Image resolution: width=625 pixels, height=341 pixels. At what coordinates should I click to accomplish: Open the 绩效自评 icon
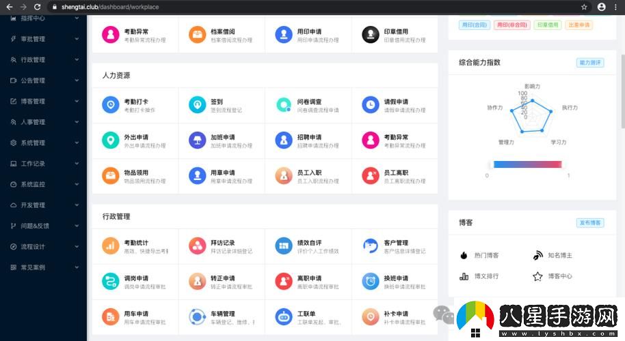(284, 246)
